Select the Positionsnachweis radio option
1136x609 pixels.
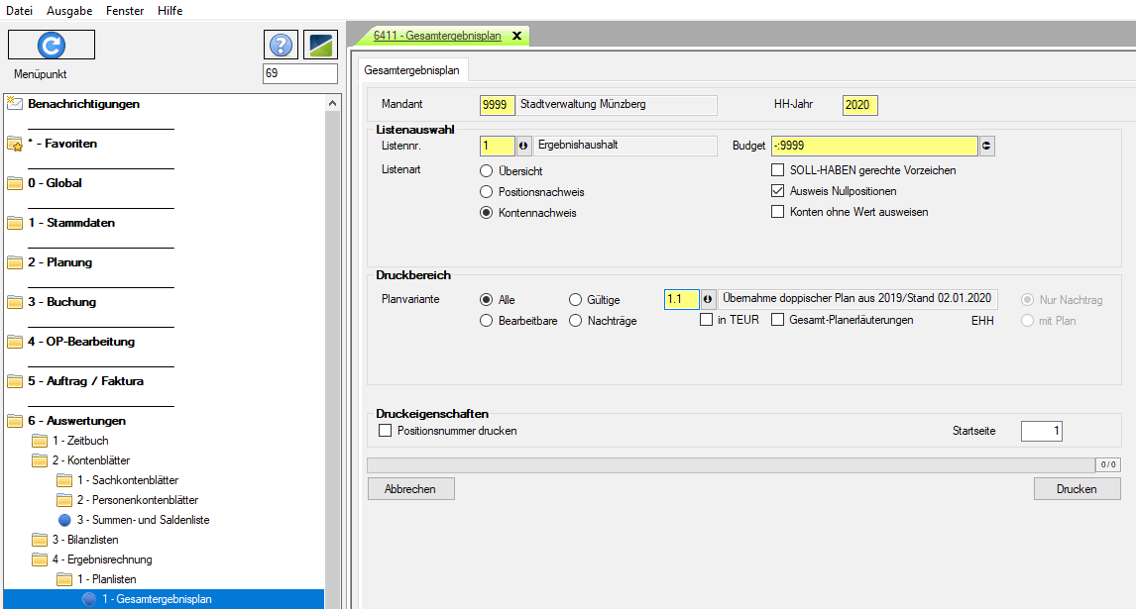click(x=487, y=191)
